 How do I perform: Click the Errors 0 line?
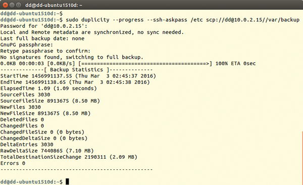[x=13, y=163]
